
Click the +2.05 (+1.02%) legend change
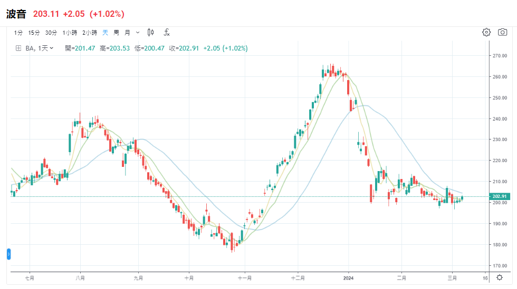226,48
